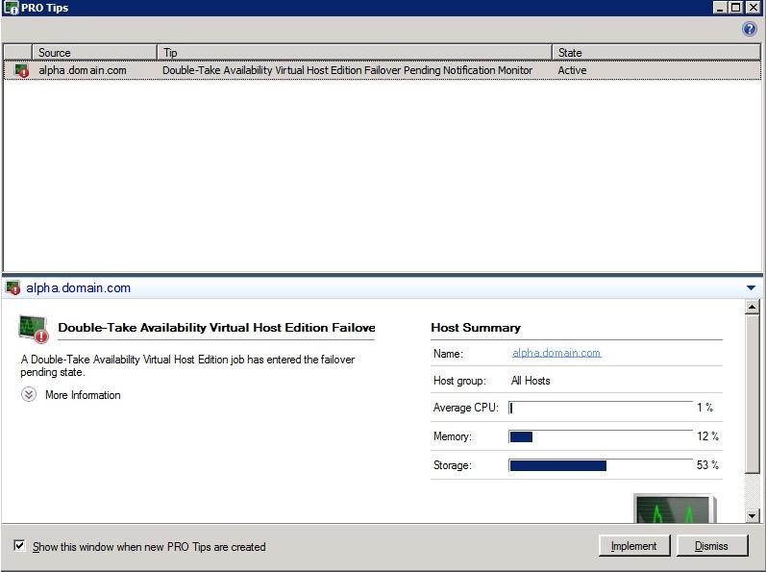Click the Memory usage bar

pyautogui.click(x=601, y=436)
